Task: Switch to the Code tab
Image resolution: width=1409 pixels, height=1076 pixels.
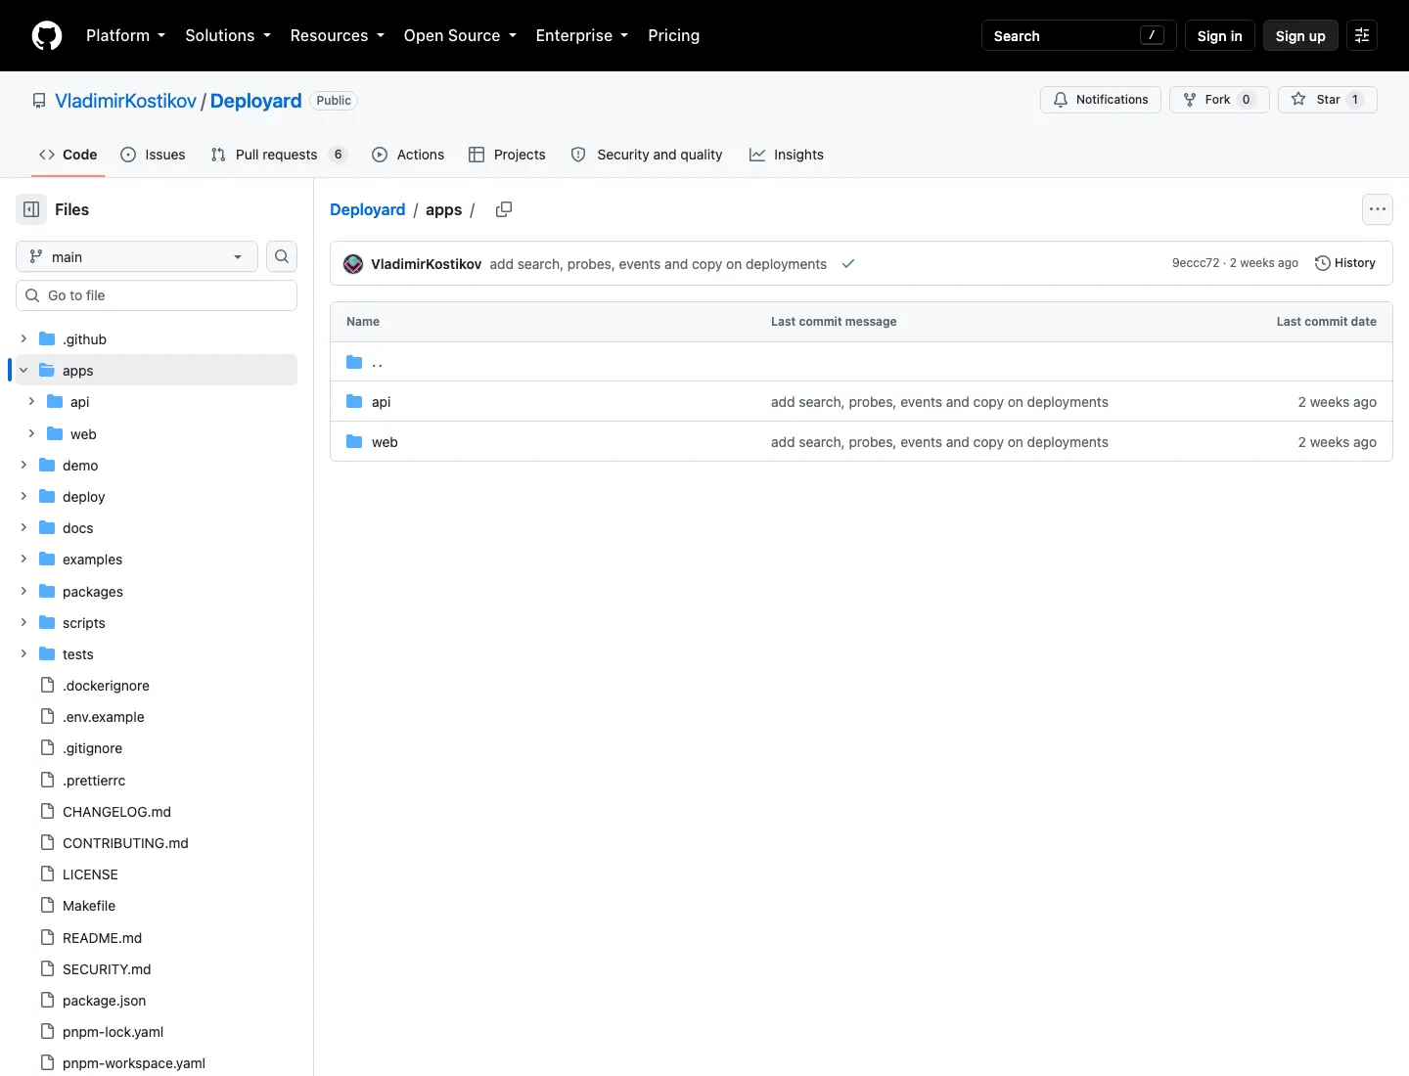Action: pyautogui.click(x=68, y=155)
